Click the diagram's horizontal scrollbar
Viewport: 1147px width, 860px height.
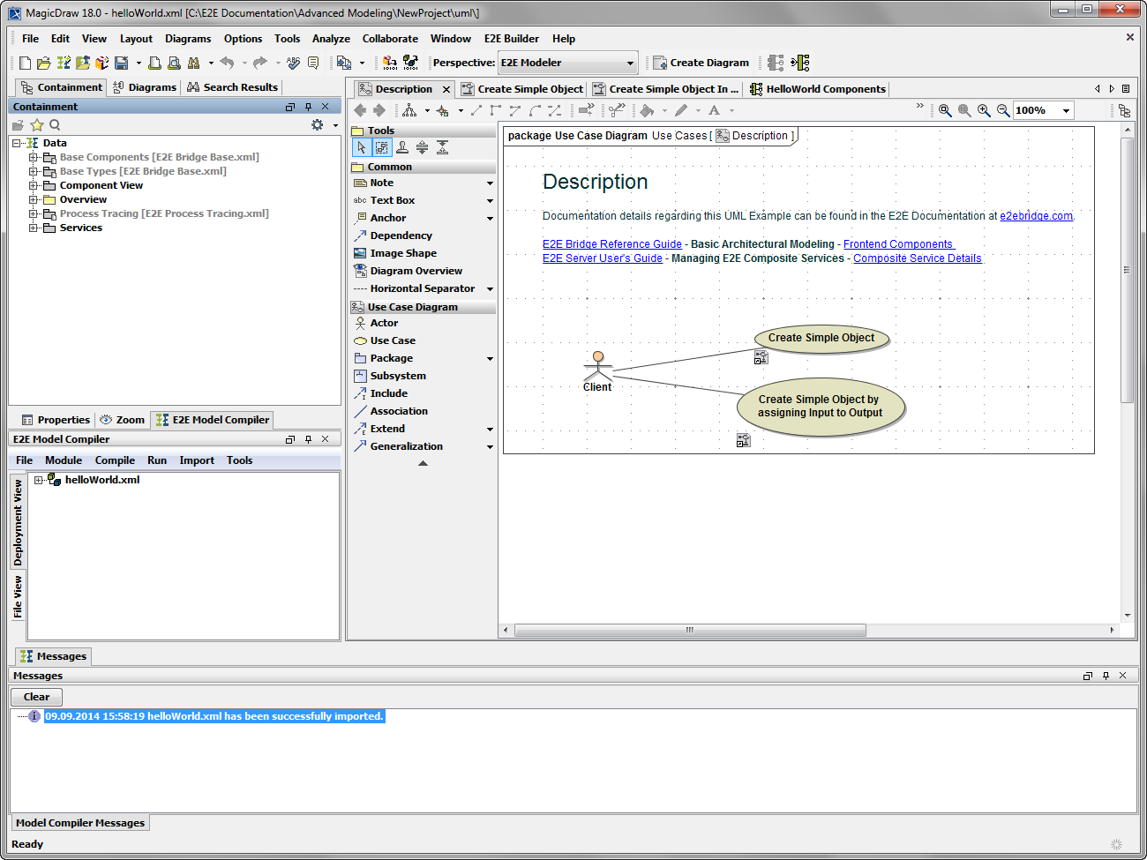689,630
